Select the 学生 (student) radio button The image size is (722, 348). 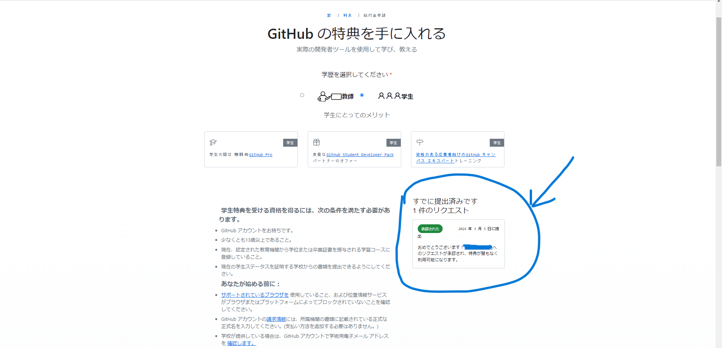(x=362, y=95)
